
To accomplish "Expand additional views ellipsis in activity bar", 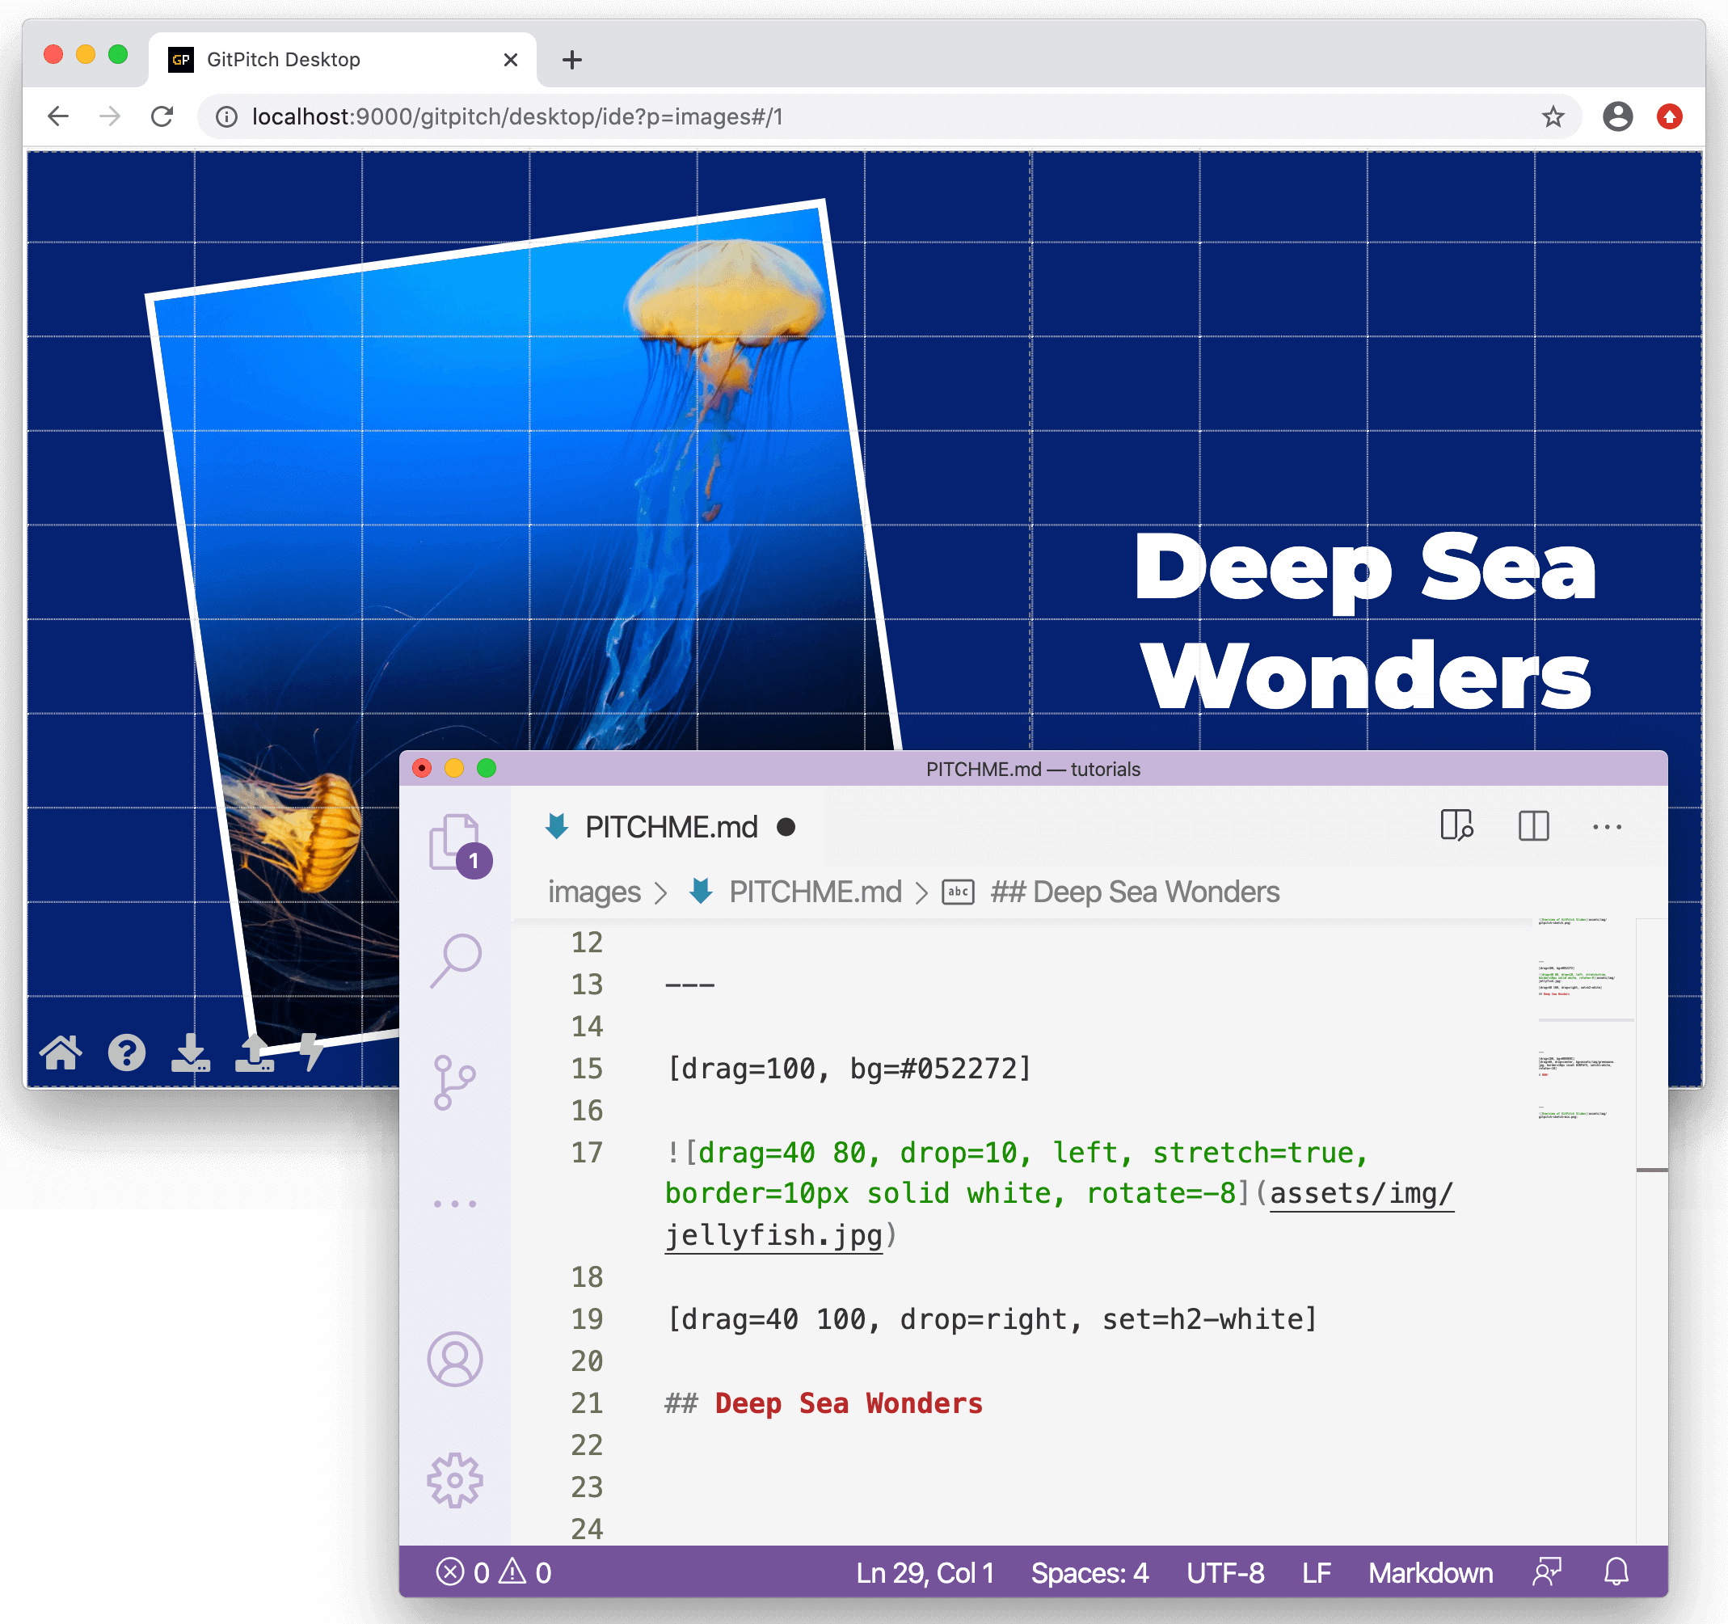I will 454,1204.
